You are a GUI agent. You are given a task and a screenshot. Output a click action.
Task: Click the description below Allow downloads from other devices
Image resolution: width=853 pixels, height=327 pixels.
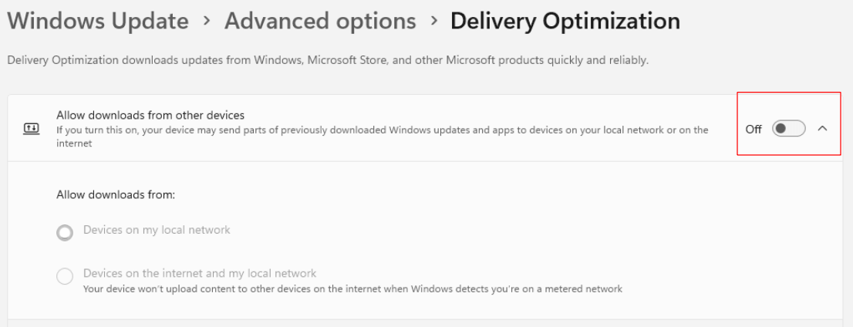[x=382, y=130]
